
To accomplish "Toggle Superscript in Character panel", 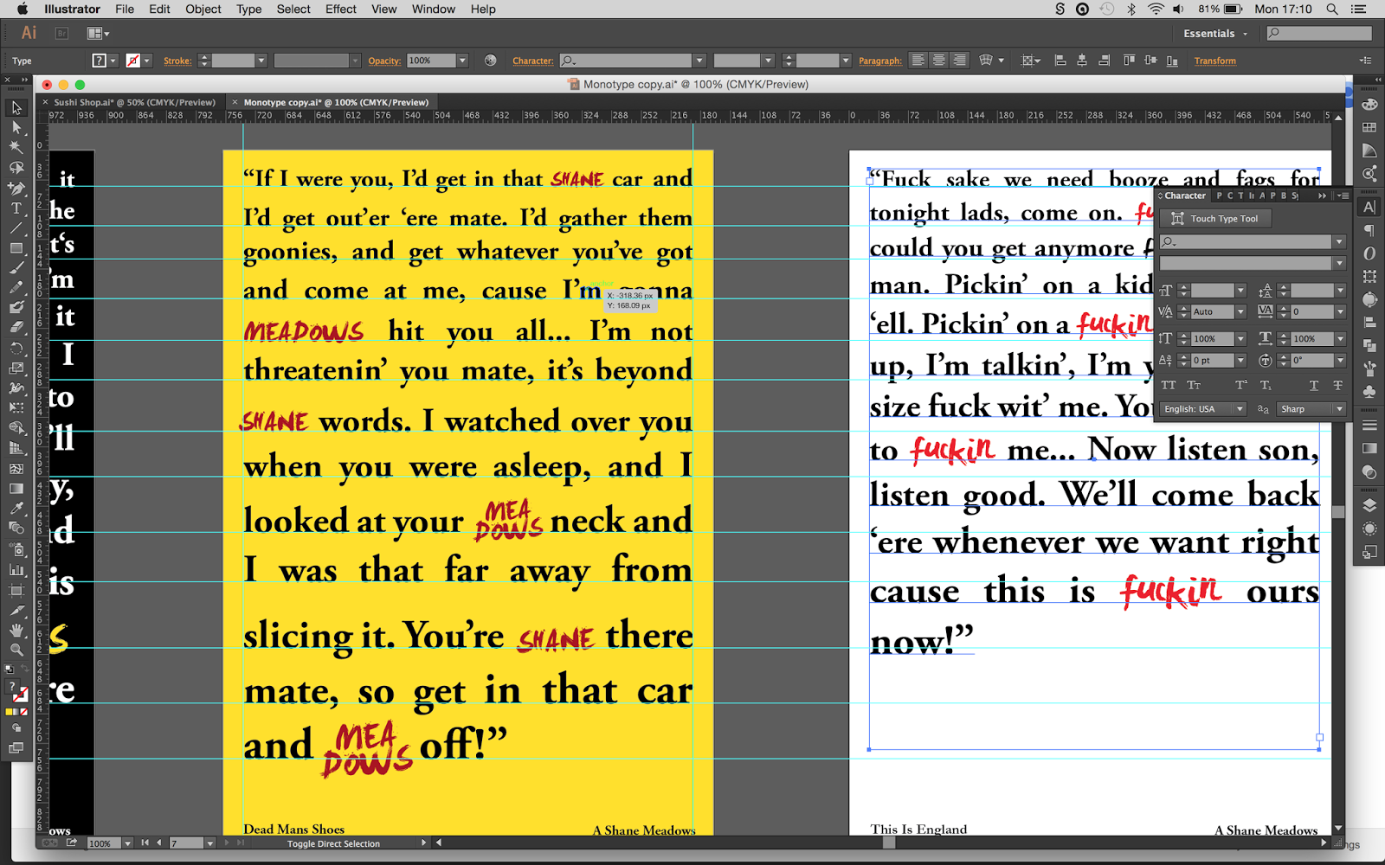I will click(1241, 385).
